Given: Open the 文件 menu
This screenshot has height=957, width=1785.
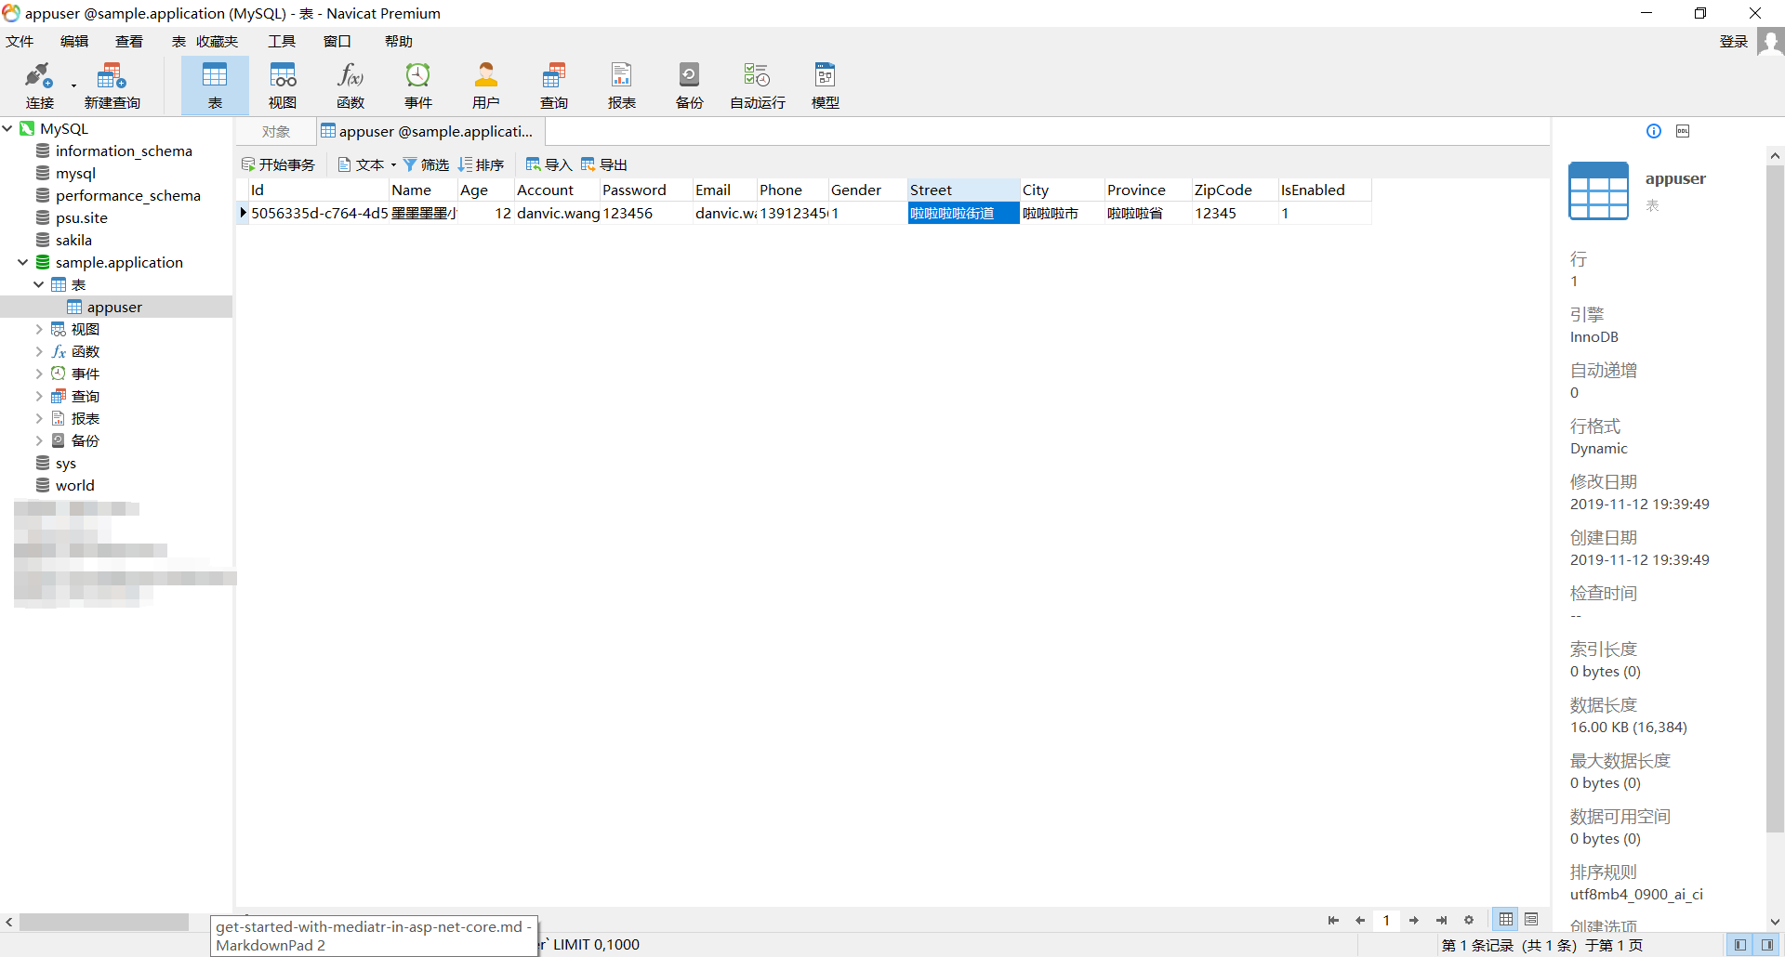Looking at the screenshot, I should click(x=20, y=42).
